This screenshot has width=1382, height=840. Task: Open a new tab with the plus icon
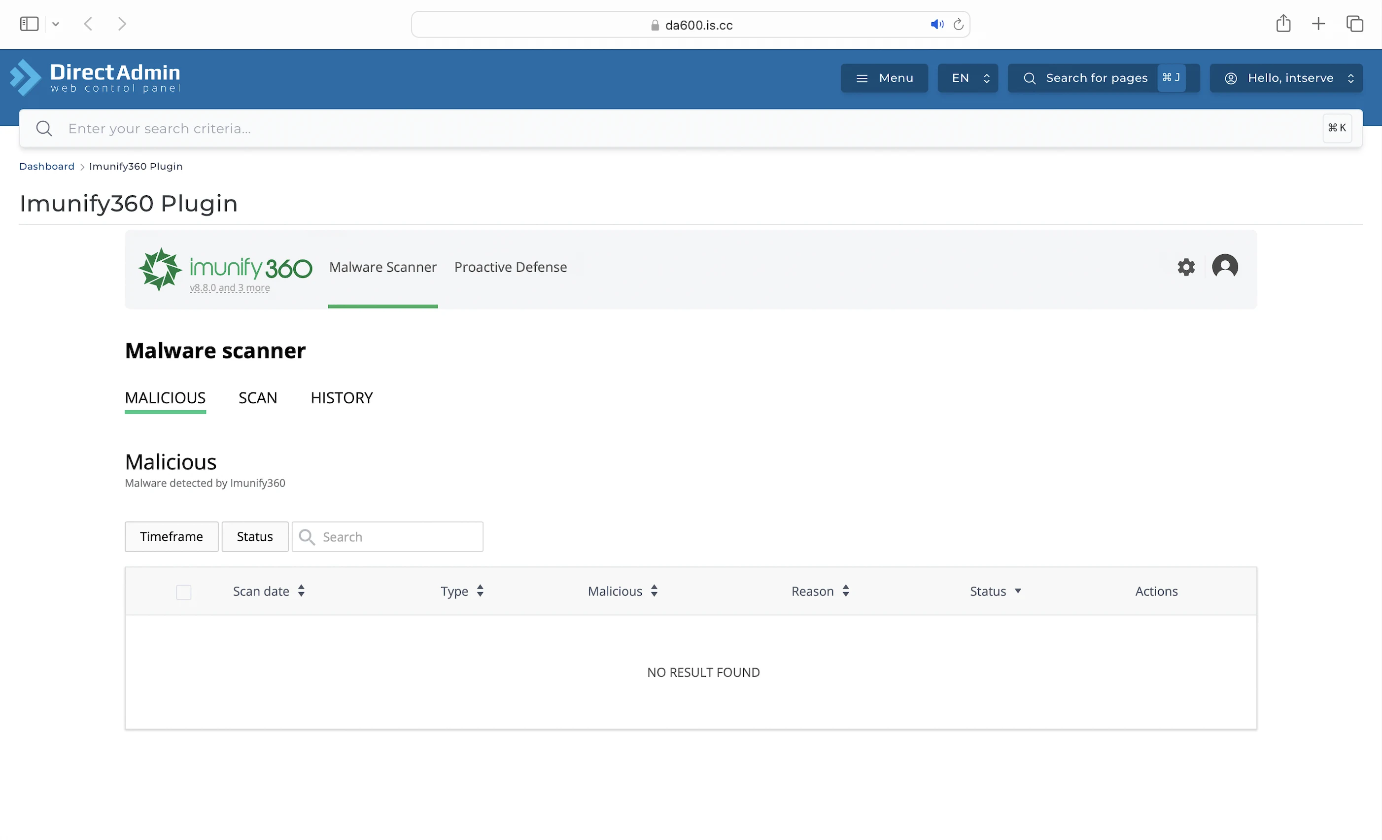pyautogui.click(x=1318, y=24)
